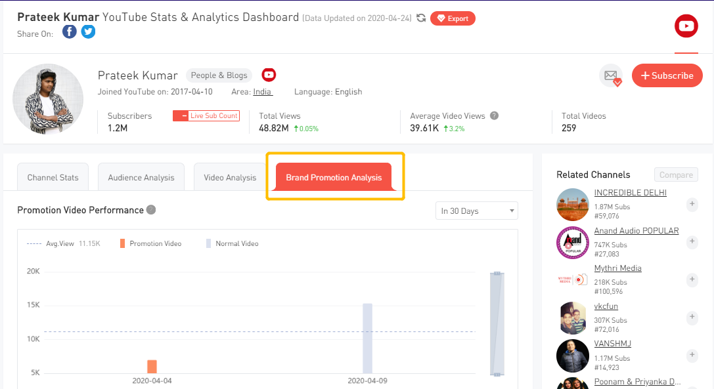
Task: Click the 259 total videos value
Action: coord(569,129)
